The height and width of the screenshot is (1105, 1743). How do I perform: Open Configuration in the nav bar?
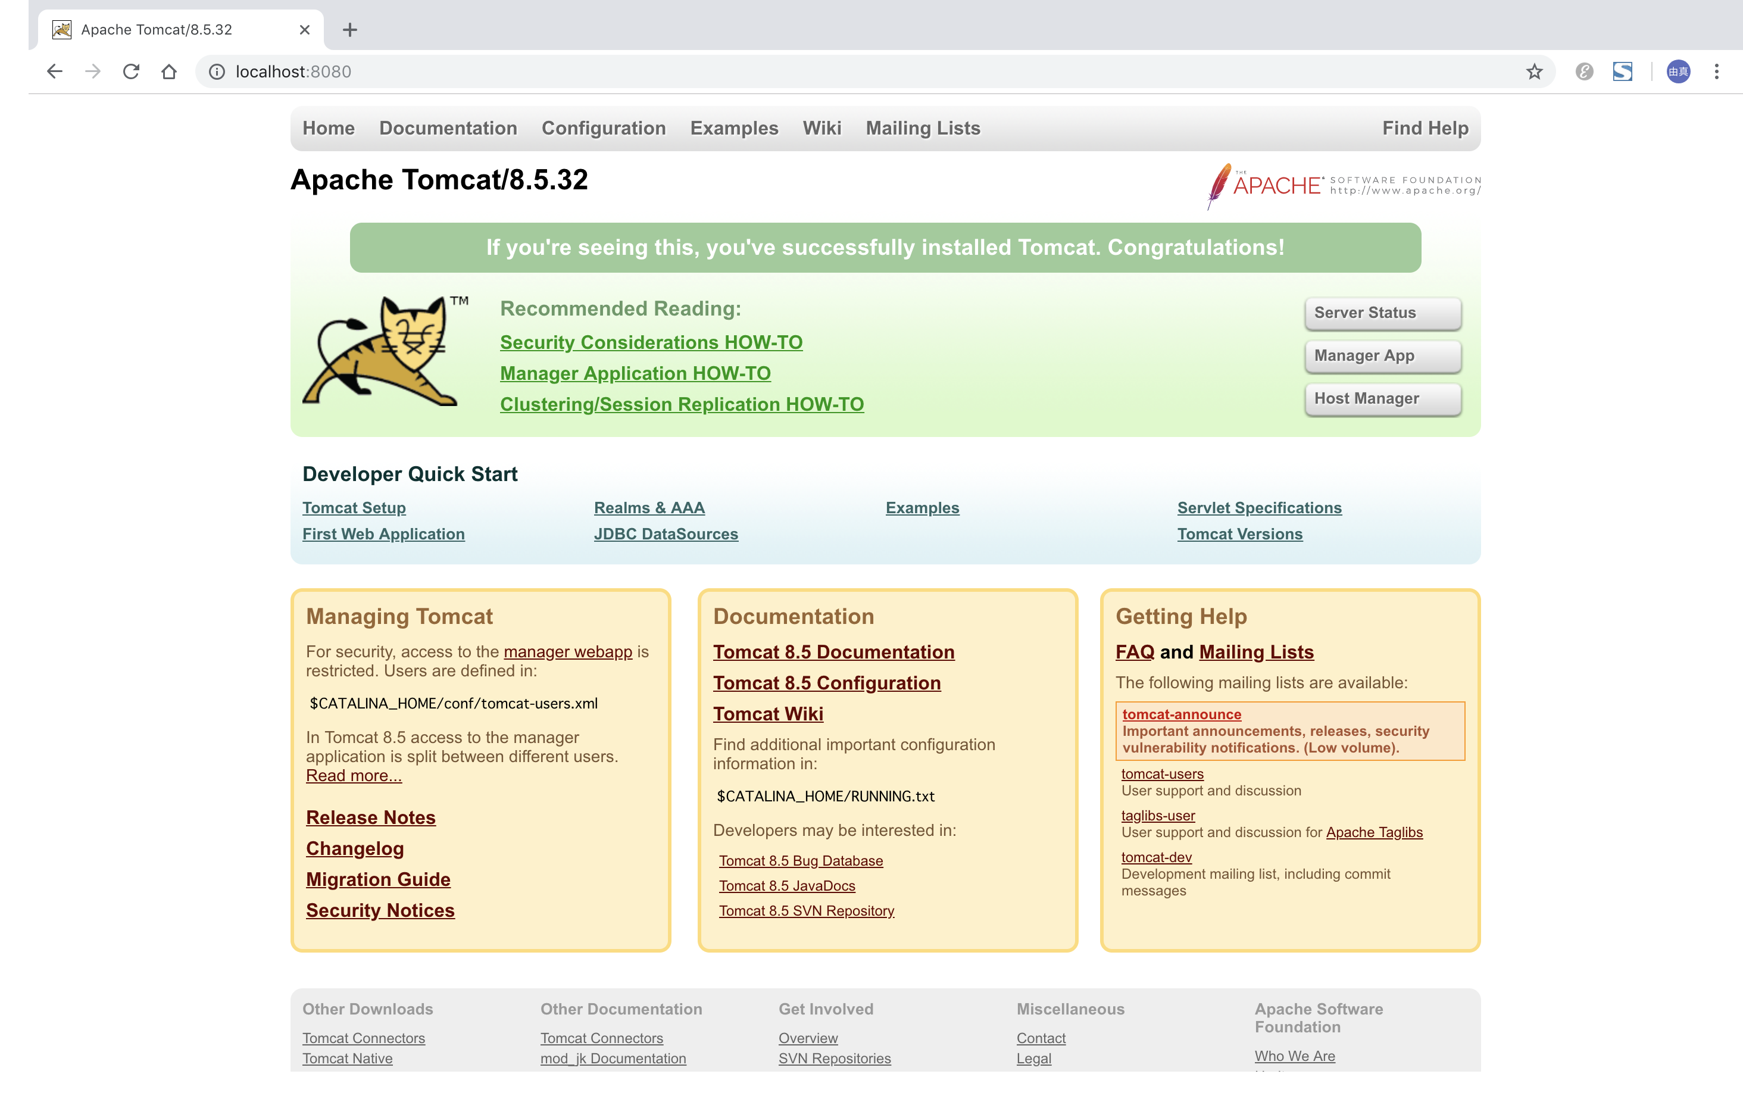pos(604,128)
